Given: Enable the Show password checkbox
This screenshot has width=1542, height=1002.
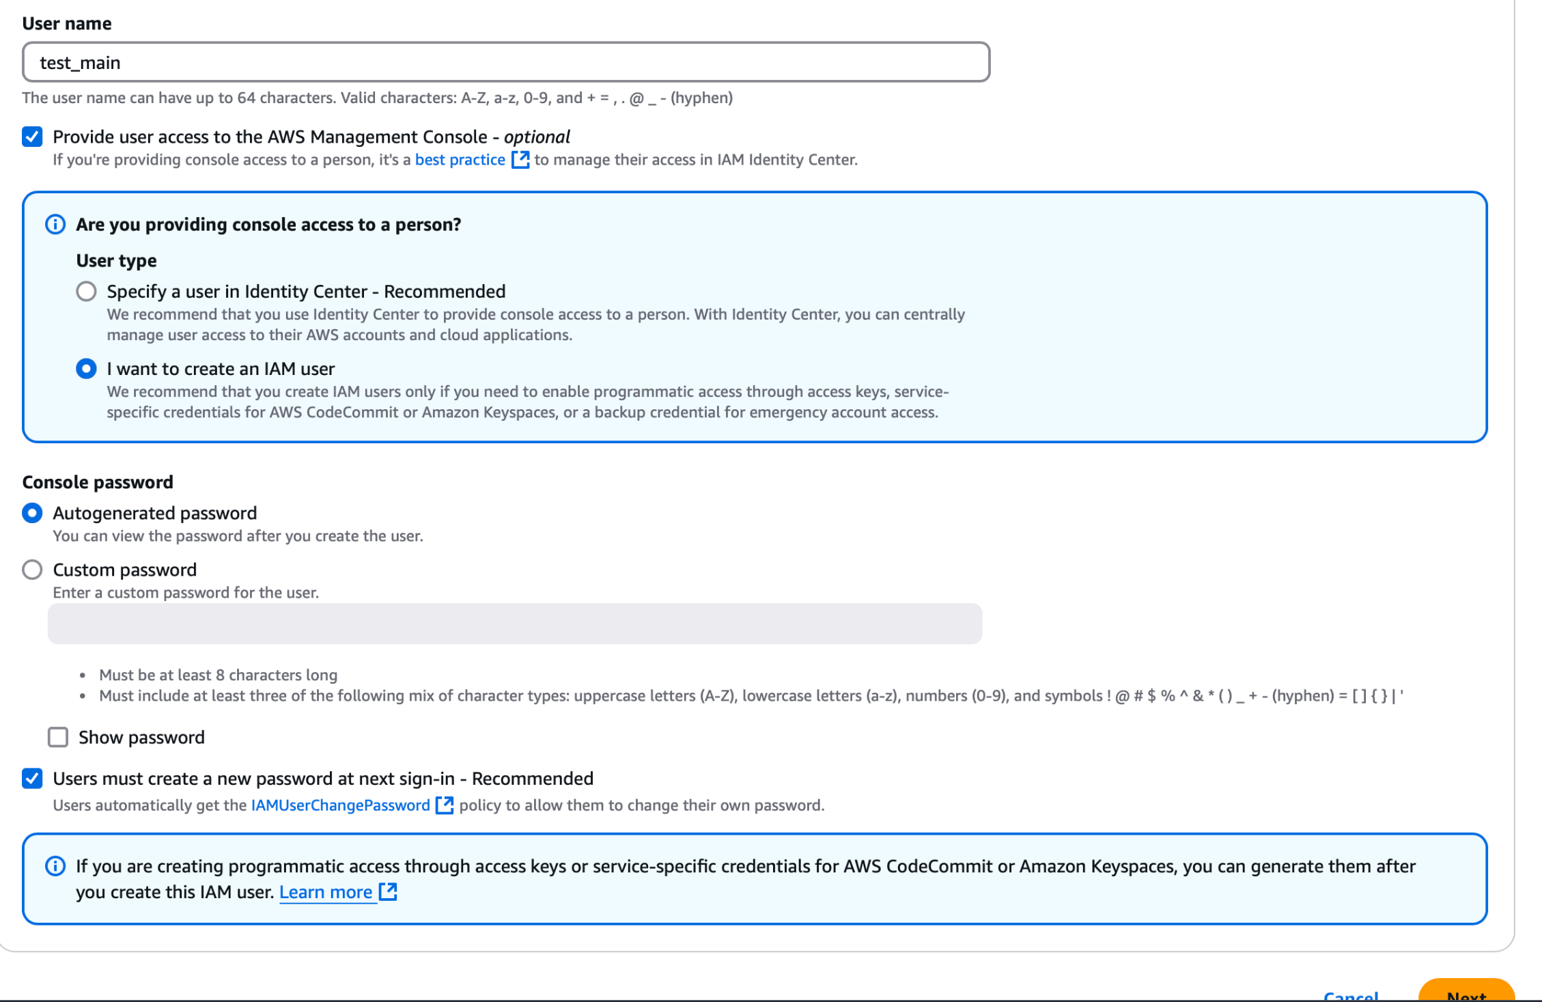Looking at the screenshot, I should [58, 738].
